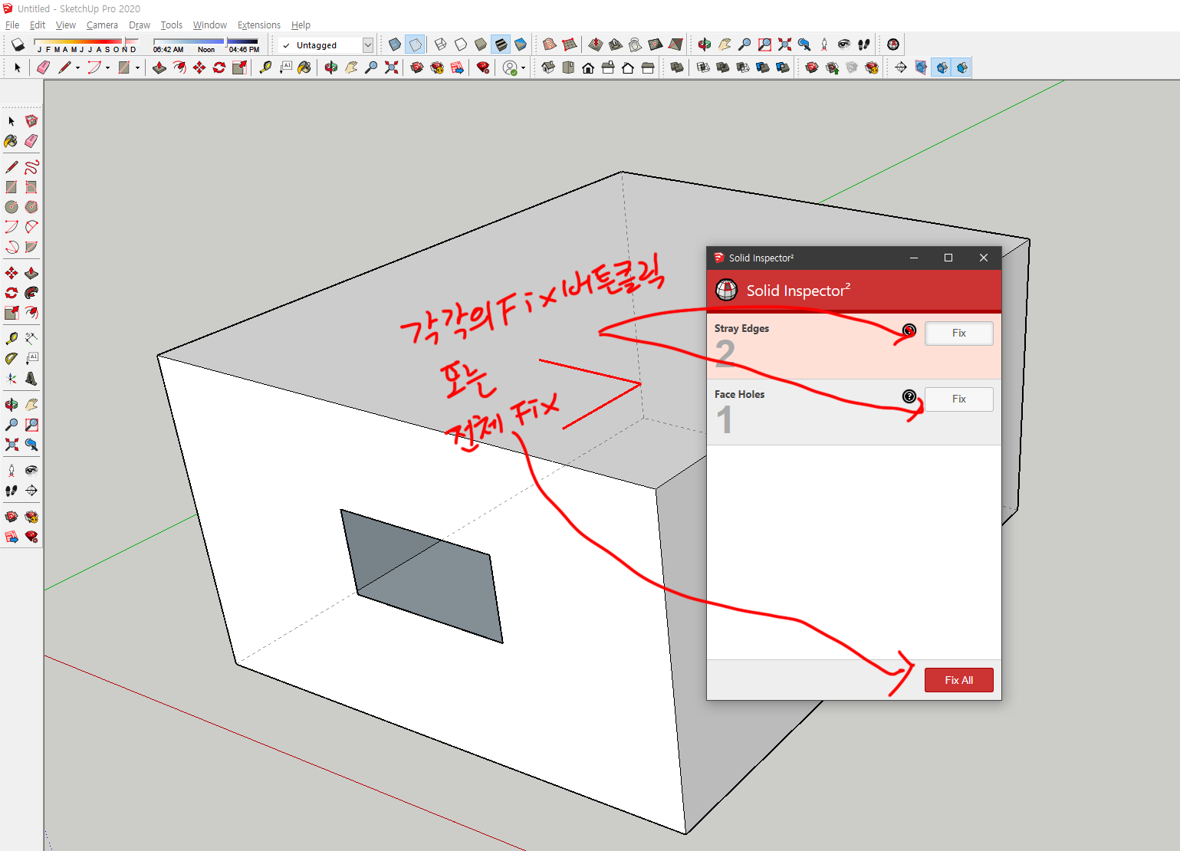Expand the user account dropdown arrow
The height and width of the screenshot is (851, 1180).
[x=523, y=68]
